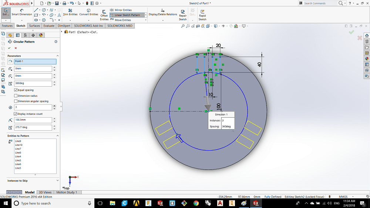Uncheck Equal spacing checkbox
This screenshot has width=370, height=208.
click(16, 90)
